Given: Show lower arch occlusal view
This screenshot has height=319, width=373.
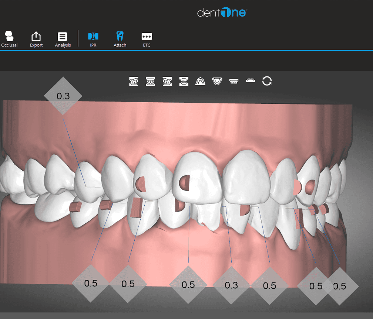Looking at the screenshot, I should [x=217, y=81].
